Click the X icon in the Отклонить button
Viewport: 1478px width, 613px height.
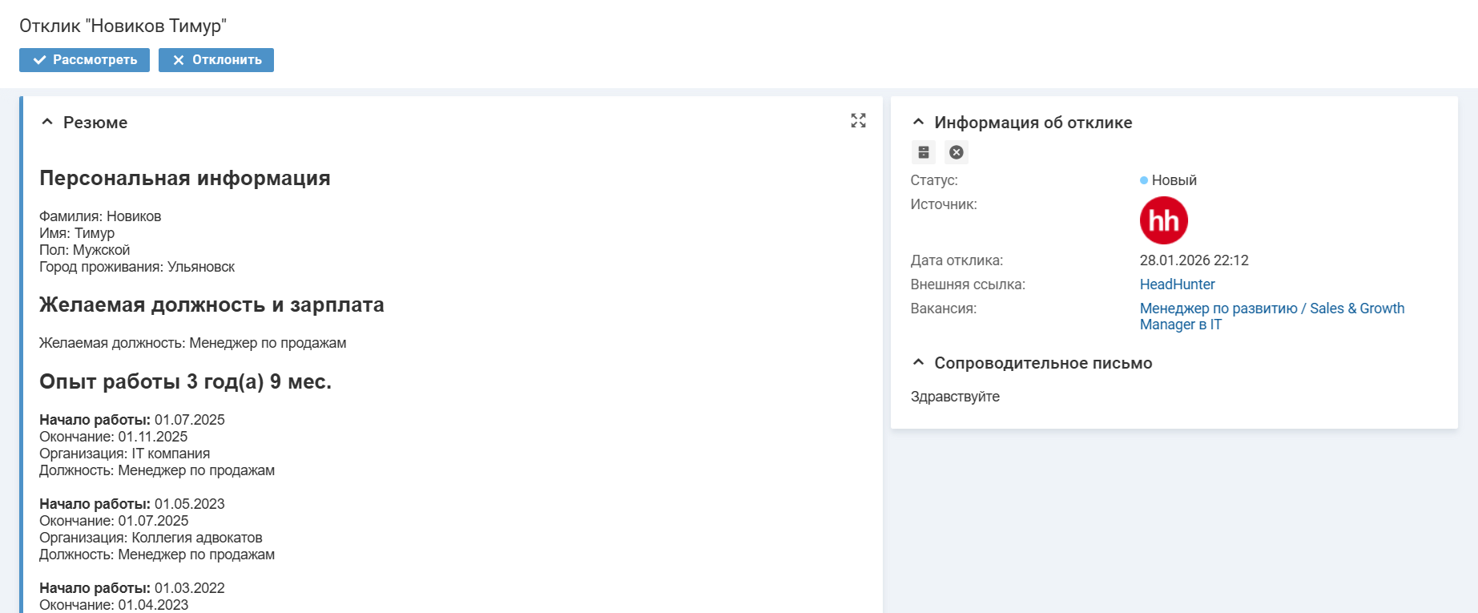click(x=179, y=60)
